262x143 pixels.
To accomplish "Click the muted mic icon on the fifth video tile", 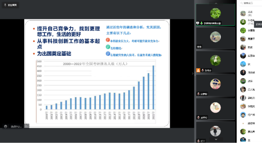I will (x=198, y=117).
